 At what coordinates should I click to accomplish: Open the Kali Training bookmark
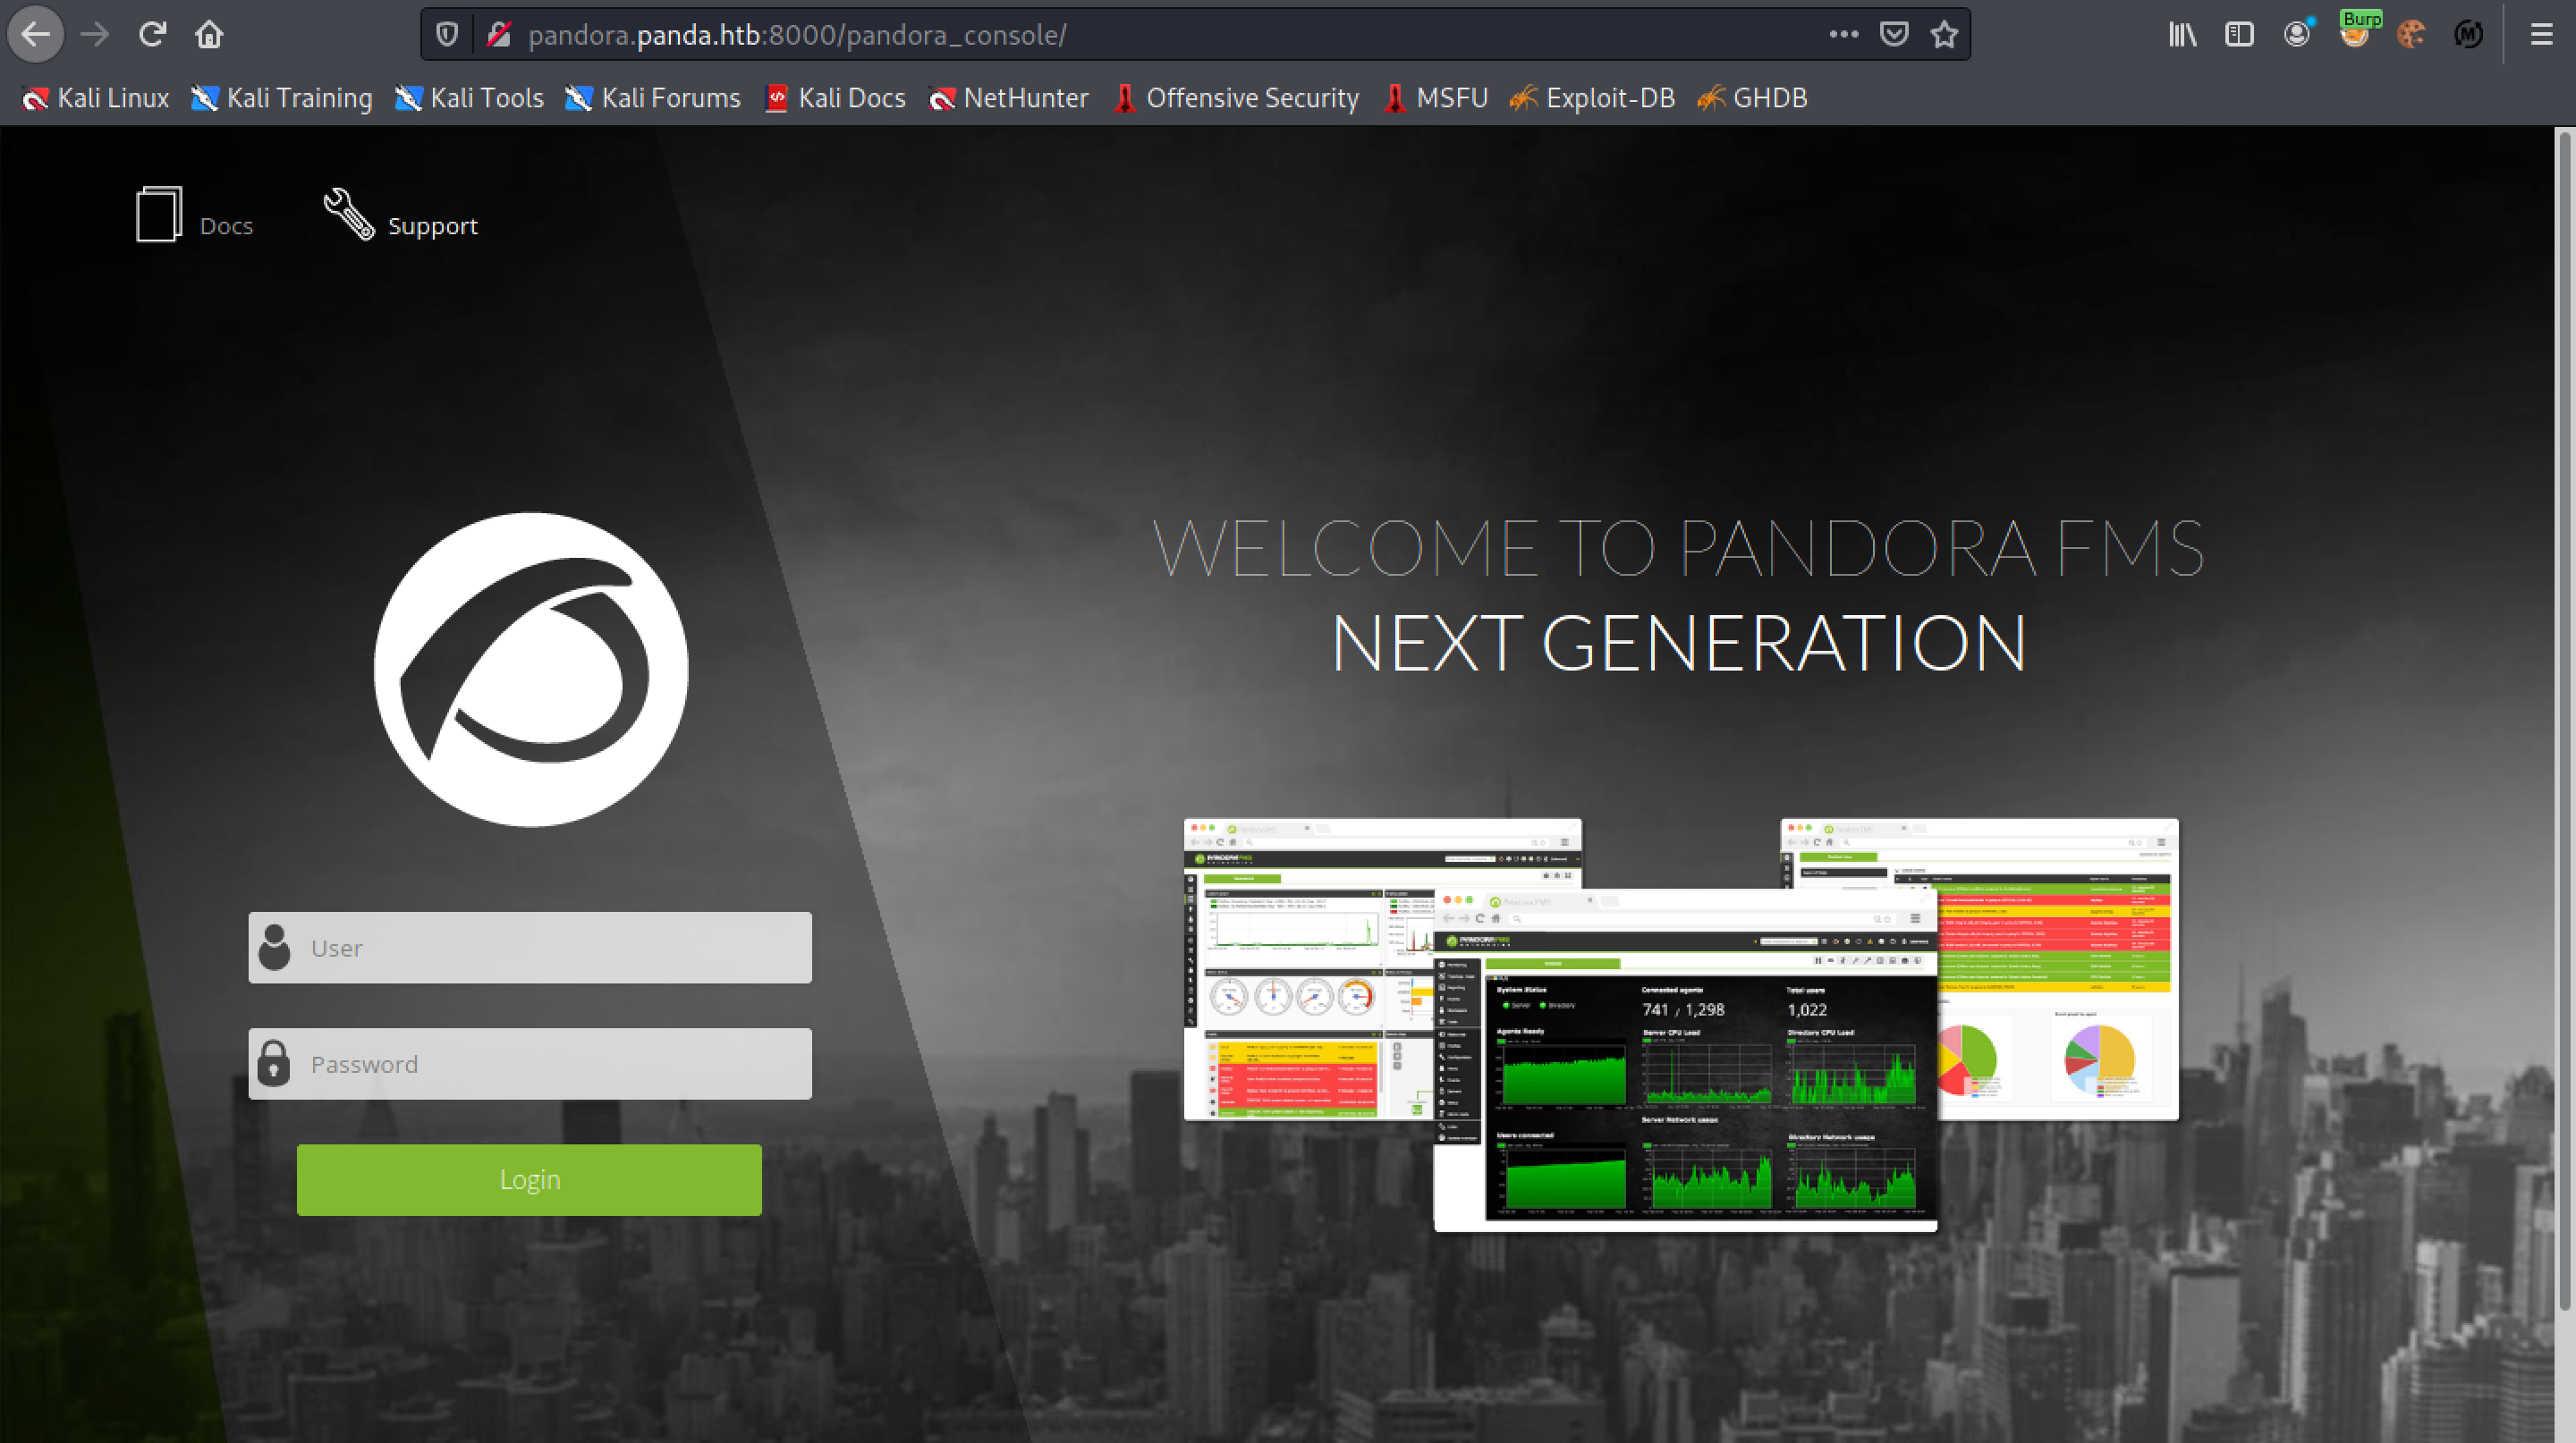click(x=282, y=98)
